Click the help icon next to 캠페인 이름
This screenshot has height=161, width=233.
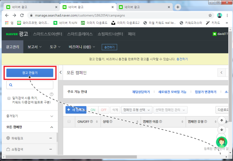[161, 121]
